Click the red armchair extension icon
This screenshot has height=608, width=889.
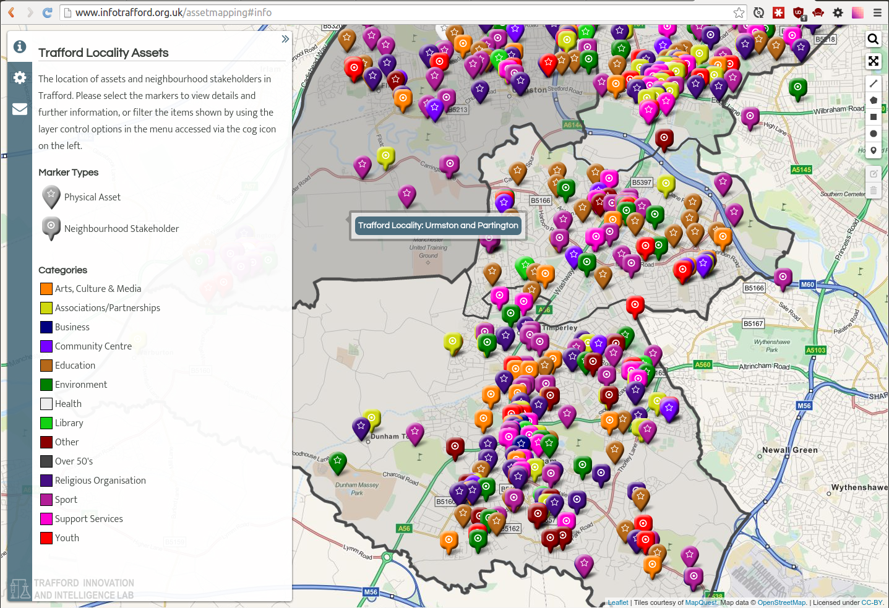pos(818,12)
